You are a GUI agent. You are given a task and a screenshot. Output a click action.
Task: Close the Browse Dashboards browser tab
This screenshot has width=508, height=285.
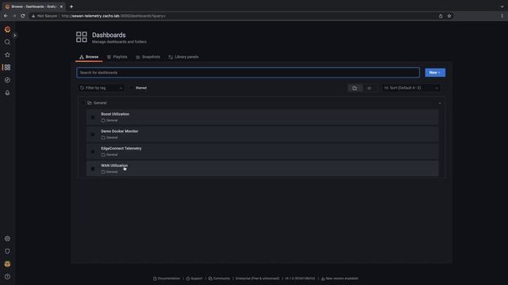point(61,6)
